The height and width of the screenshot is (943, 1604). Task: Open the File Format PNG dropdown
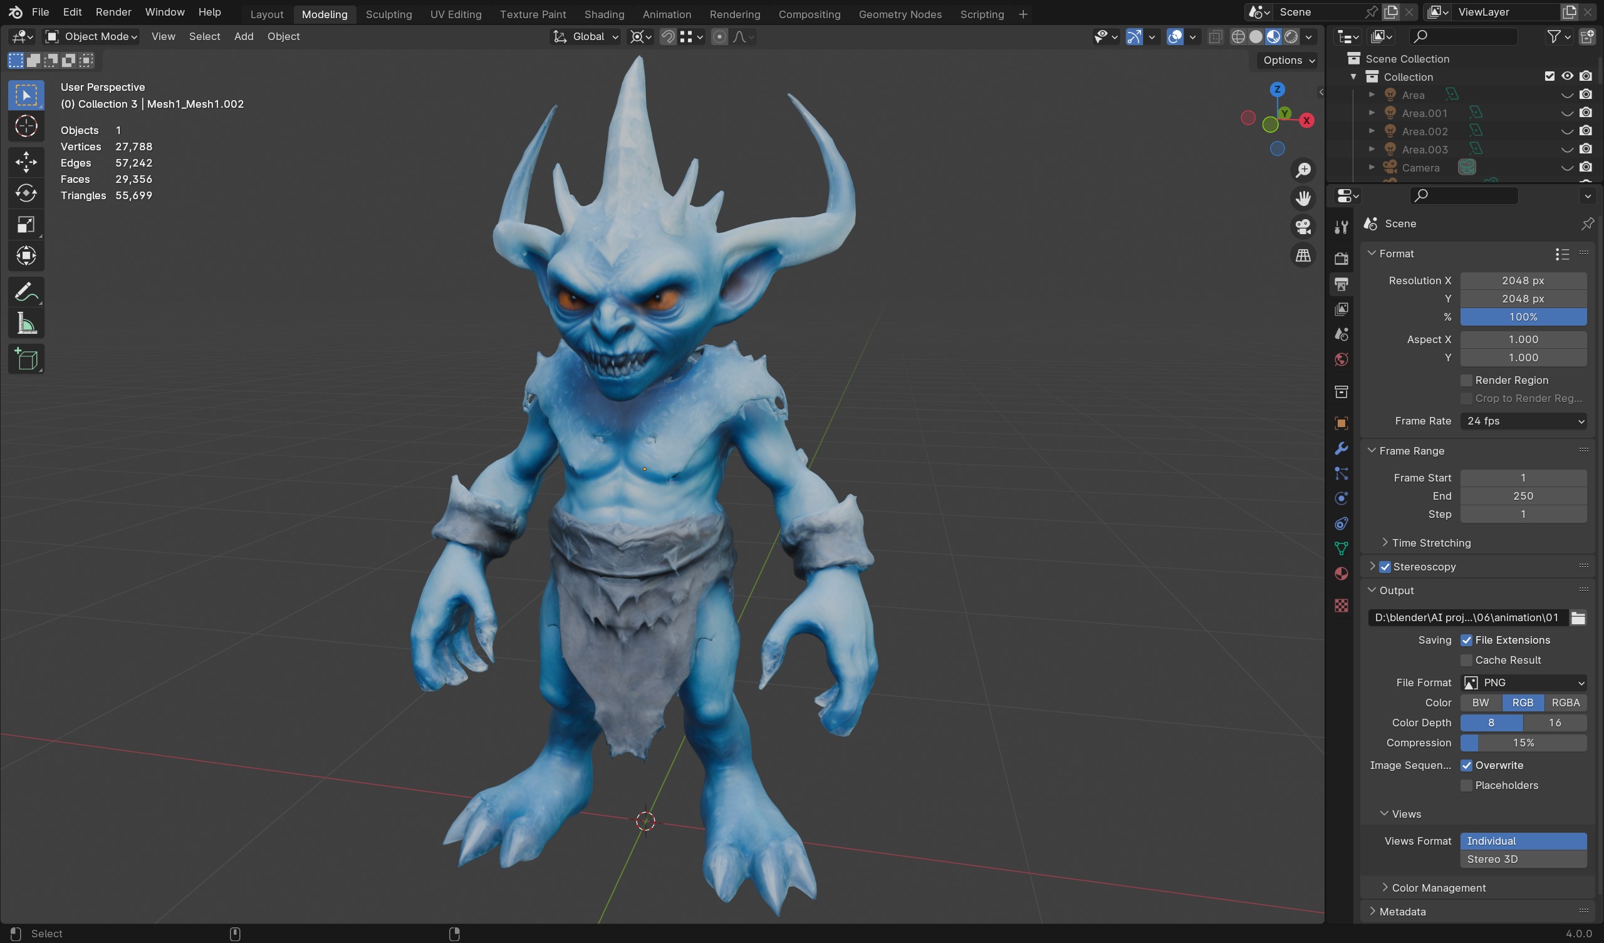coord(1523,683)
